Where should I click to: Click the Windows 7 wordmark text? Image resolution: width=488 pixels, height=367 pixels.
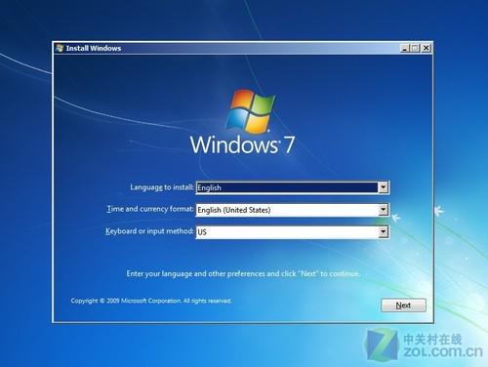(x=242, y=144)
